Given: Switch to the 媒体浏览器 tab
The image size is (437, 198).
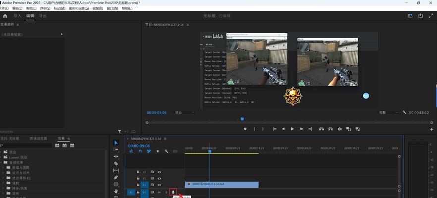Looking at the screenshot, I should 39,139.
